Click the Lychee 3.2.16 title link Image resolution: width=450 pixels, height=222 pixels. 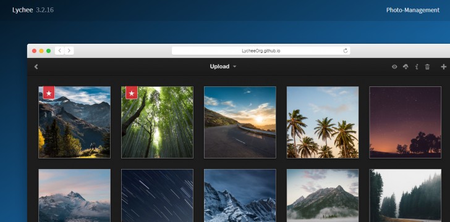tap(33, 10)
